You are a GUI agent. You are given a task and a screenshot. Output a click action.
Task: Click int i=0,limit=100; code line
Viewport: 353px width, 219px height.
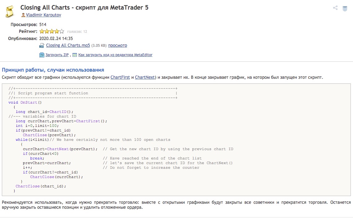[x=37, y=126]
